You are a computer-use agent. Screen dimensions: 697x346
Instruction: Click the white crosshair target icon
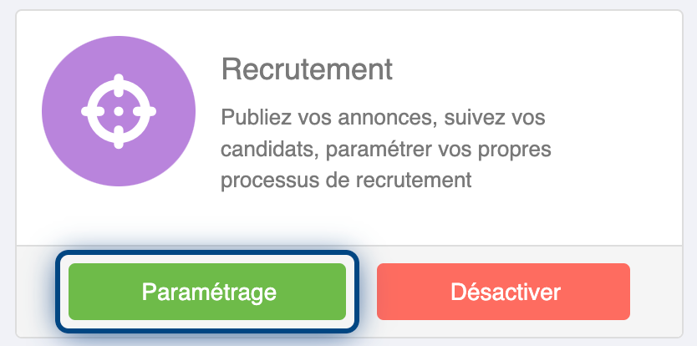click(x=118, y=111)
